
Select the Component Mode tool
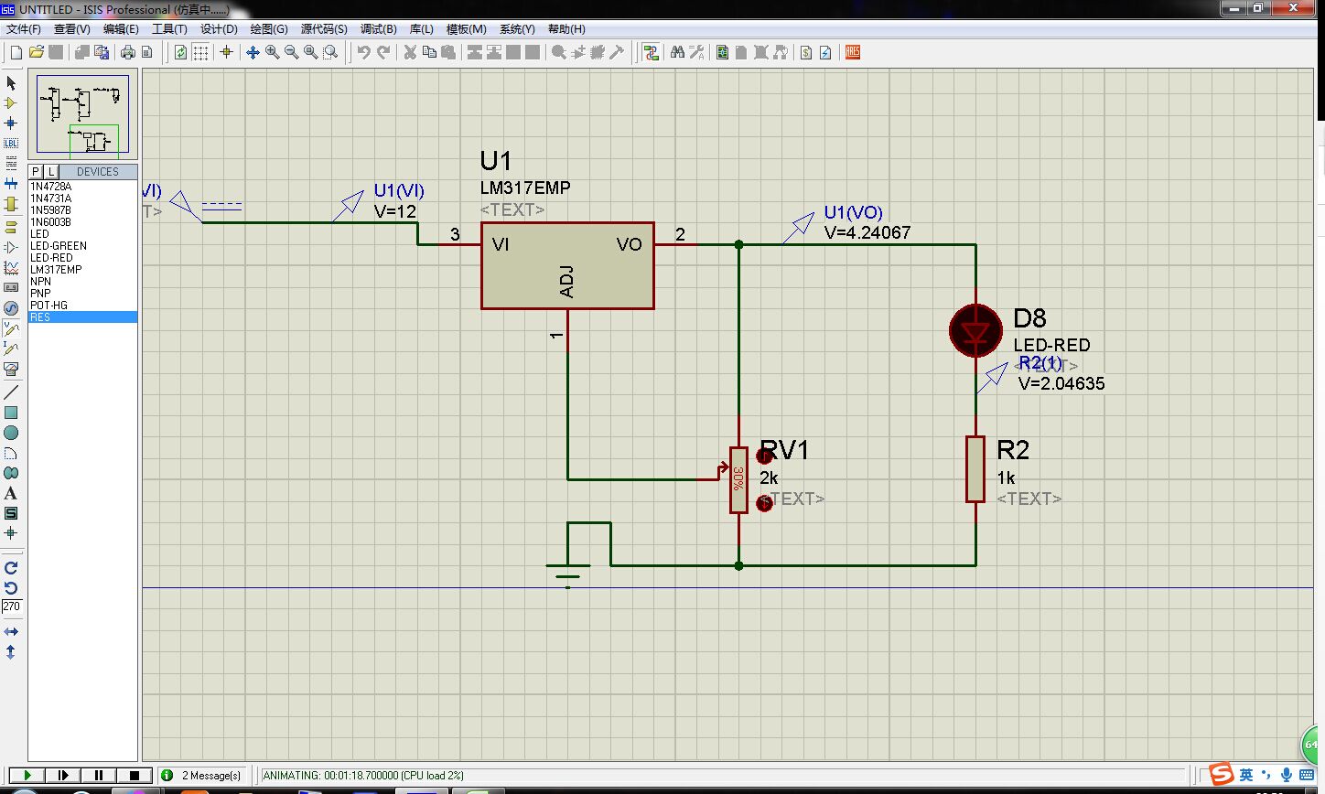[x=11, y=102]
